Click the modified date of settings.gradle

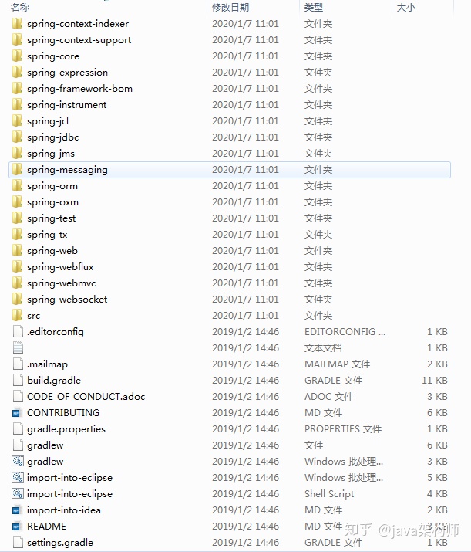coord(245,542)
